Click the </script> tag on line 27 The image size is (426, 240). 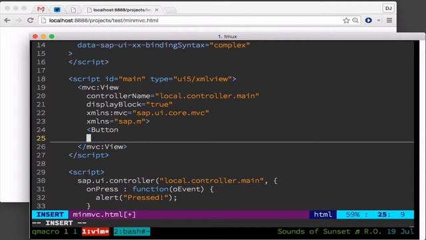click(x=89, y=155)
